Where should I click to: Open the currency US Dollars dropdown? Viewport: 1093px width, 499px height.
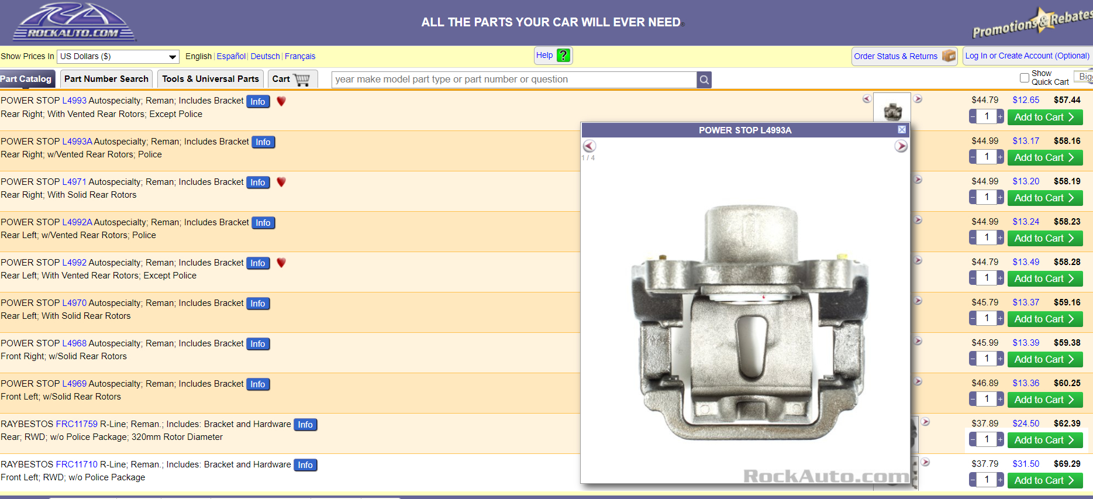(x=118, y=57)
